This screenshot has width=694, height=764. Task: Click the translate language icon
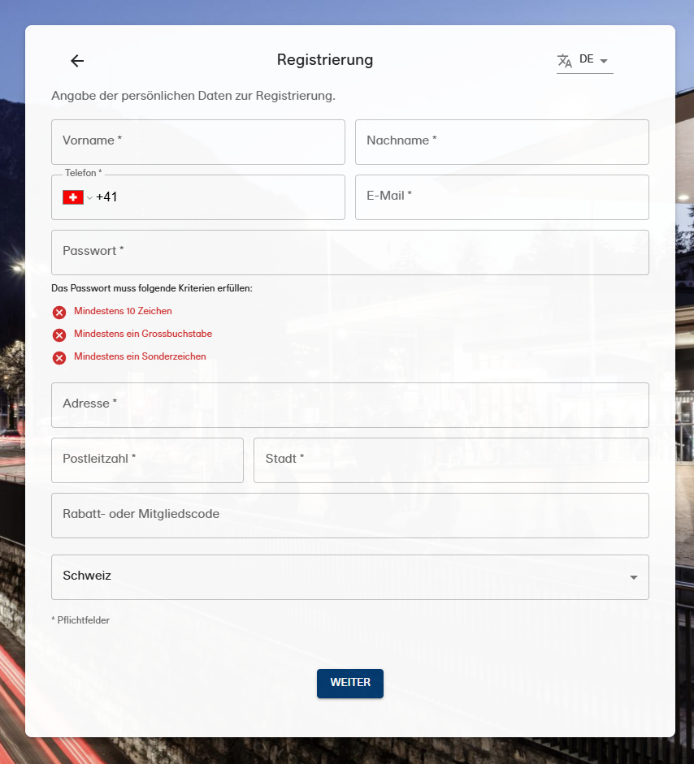click(x=565, y=61)
